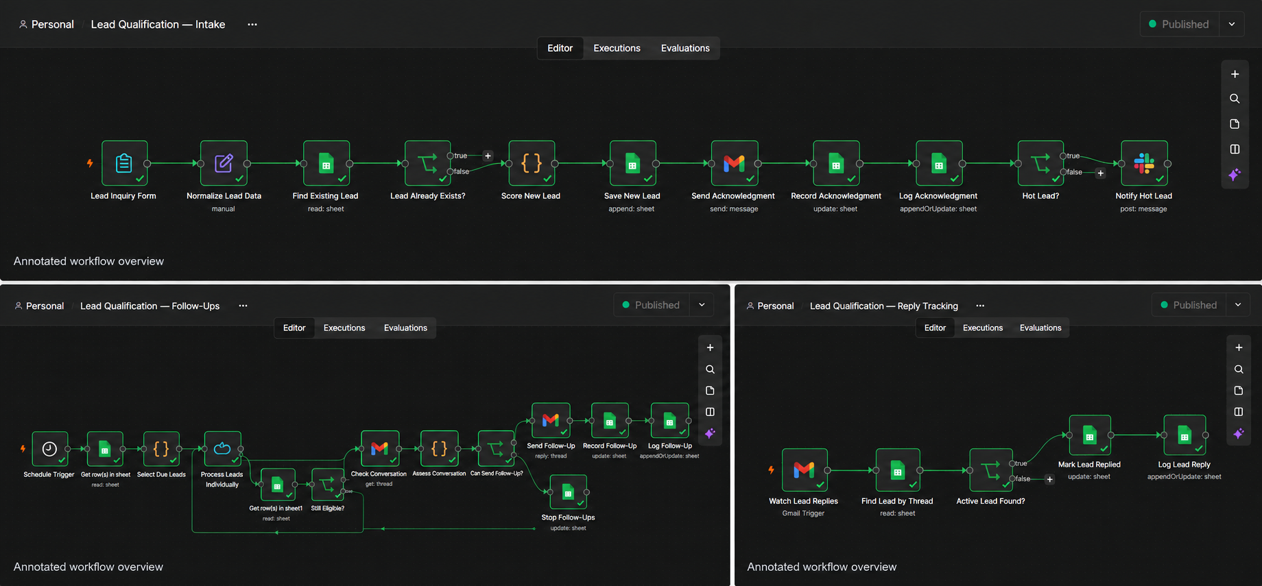Image resolution: width=1262 pixels, height=586 pixels.
Task: Switch to Executions tab in Follow-Ups window
Action: click(x=344, y=328)
